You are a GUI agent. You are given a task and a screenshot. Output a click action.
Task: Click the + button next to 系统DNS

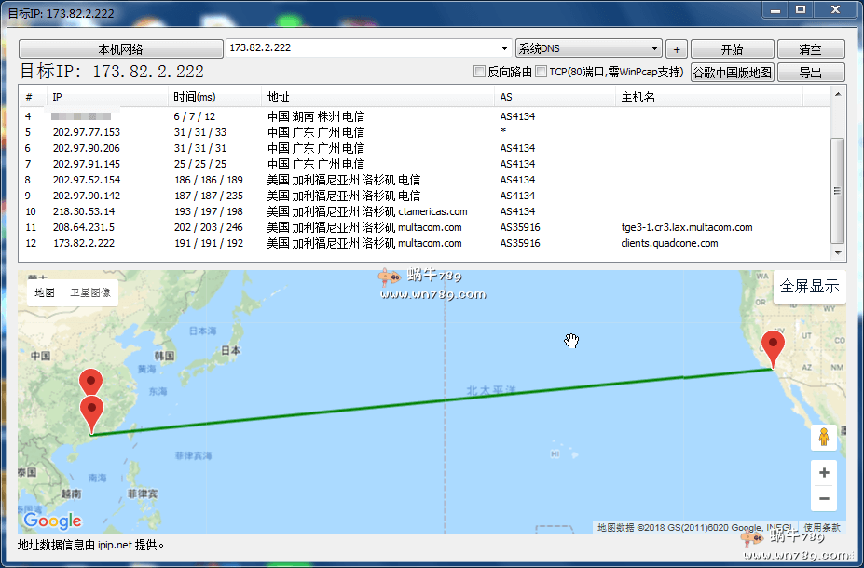[676, 47]
